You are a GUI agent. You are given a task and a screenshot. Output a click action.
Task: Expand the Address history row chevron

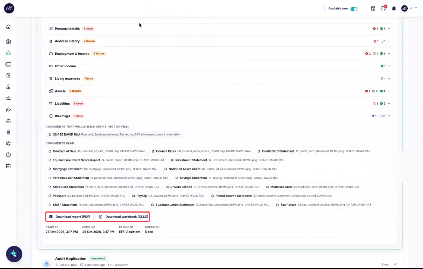pyautogui.click(x=389, y=41)
